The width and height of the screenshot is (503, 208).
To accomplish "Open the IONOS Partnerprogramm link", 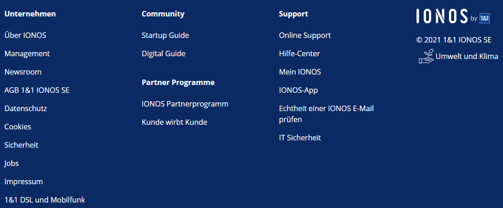I will (185, 104).
